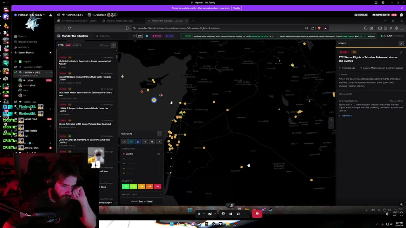This screenshot has height=228, width=406.
Task: Open a new browser tab
Action: pos(193,21)
